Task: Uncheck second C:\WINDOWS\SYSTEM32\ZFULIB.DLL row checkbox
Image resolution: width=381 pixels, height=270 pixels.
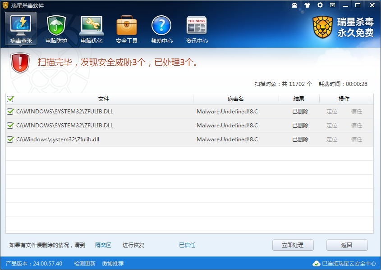Action: click(x=10, y=126)
